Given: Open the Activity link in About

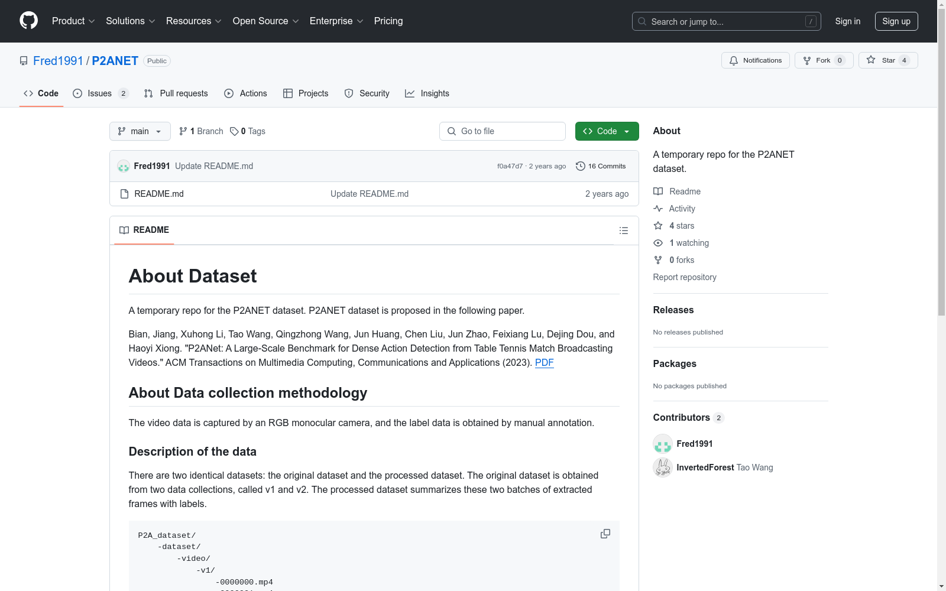Looking at the screenshot, I should [675, 209].
